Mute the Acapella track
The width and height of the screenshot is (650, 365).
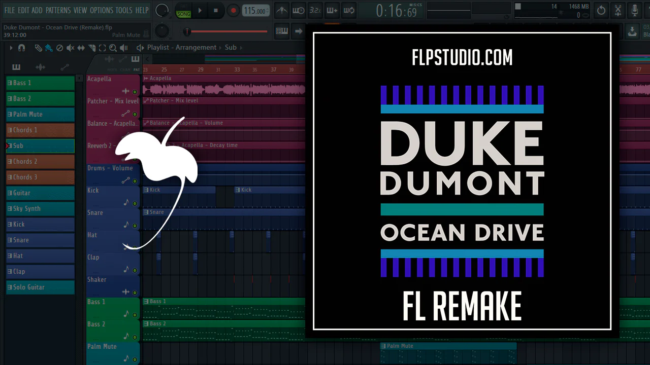[135, 92]
